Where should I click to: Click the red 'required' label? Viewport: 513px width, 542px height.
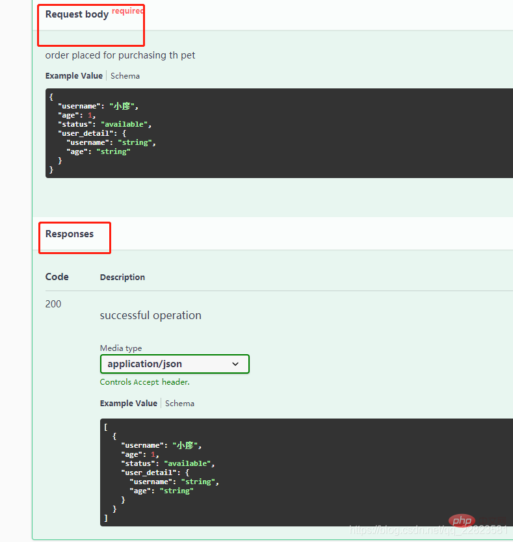coord(127,10)
